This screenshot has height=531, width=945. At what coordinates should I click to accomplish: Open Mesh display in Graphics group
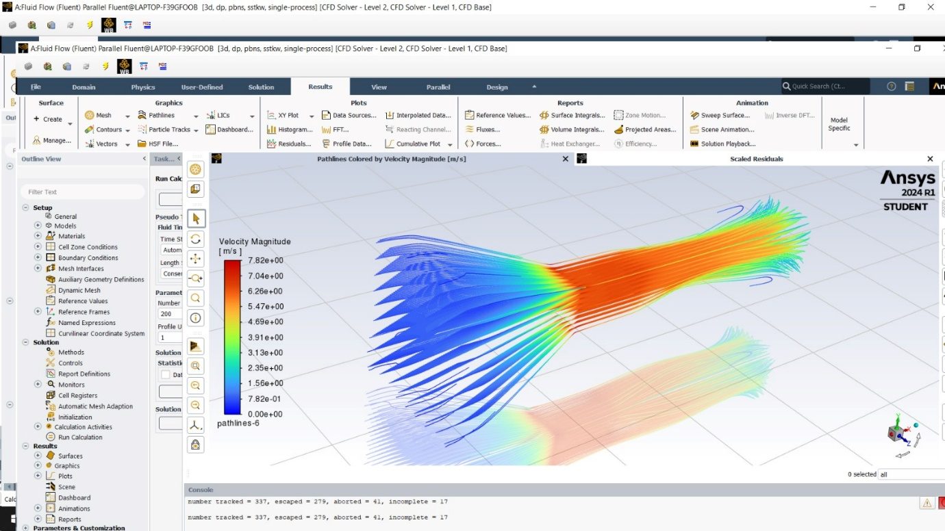tap(98, 115)
